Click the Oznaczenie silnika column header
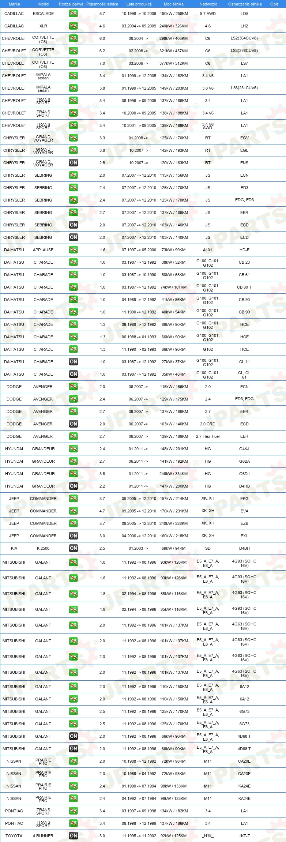Image resolution: width=286 pixels, height=842 pixels. [245, 4]
